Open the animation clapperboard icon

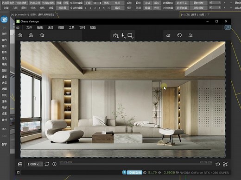[x=20, y=164]
